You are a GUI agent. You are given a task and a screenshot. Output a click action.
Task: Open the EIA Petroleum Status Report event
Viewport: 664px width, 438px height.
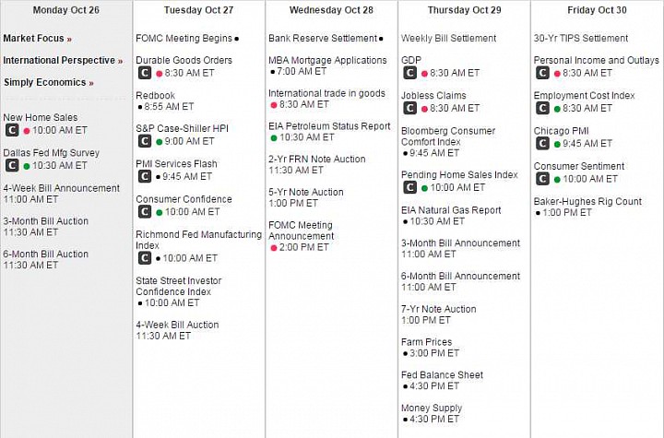(329, 126)
